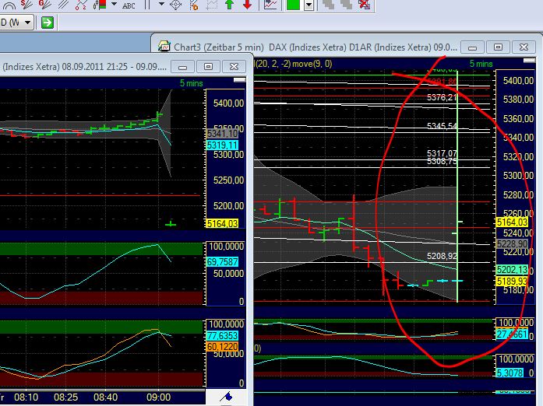Screen dimensions: 543x406
Task: Click the 5376,21 level label
Action: coord(442,97)
